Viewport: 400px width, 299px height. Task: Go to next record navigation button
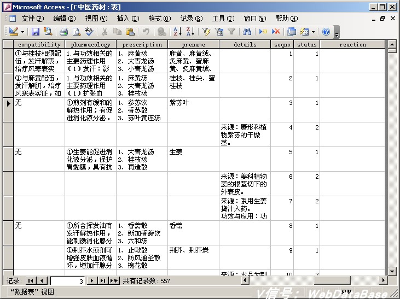click(x=92, y=281)
